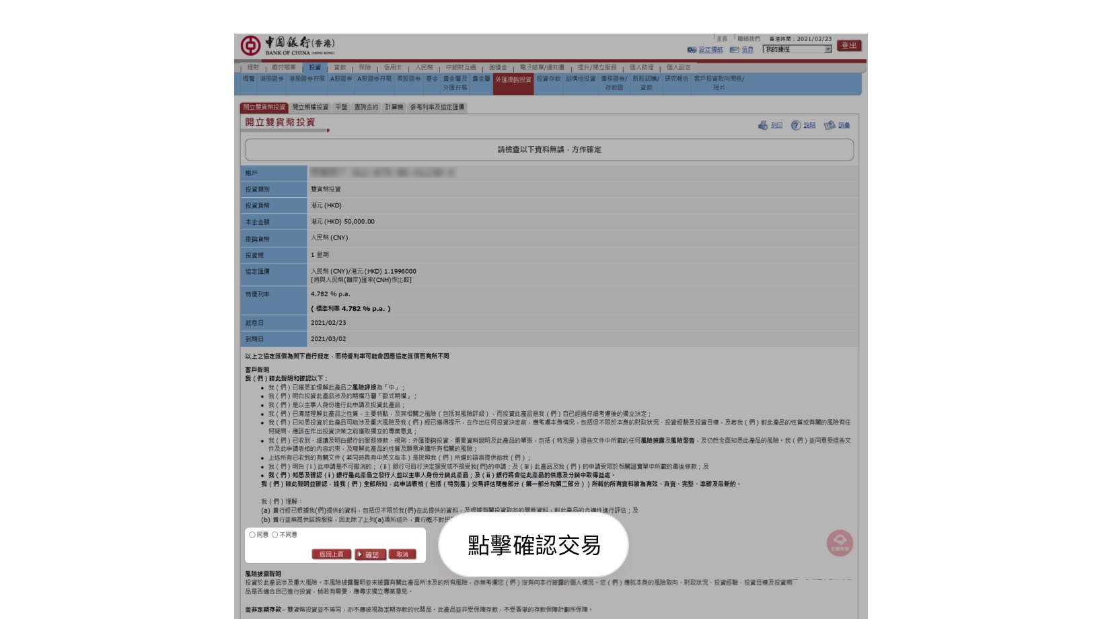
Task: Open the 個人設定 main menu
Action: [x=678, y=67]
